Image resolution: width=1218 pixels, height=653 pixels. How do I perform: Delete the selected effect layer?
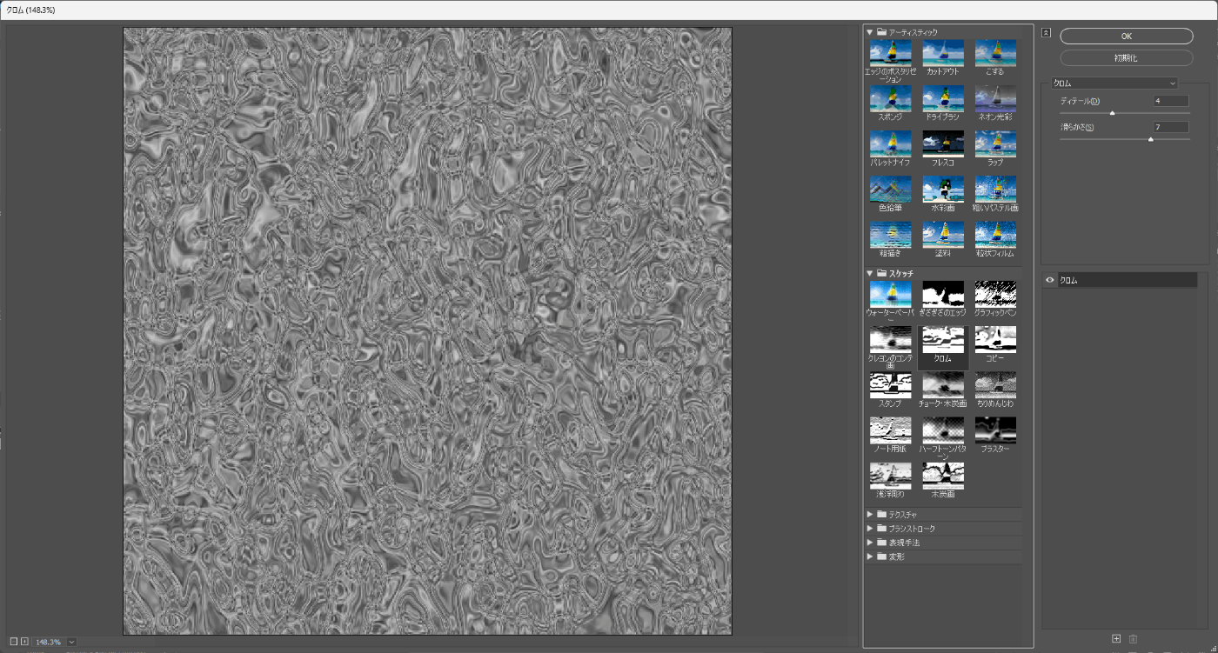pyautogui.click(x=1134, y=640)
